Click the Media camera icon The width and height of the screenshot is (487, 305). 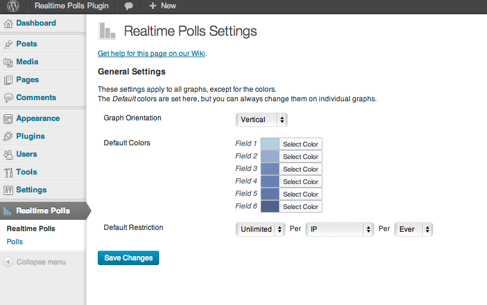tap(8, 62)
